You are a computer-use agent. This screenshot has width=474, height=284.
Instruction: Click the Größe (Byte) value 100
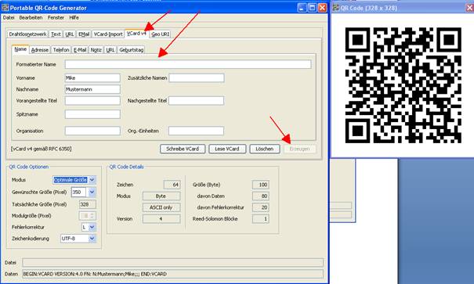261,185
